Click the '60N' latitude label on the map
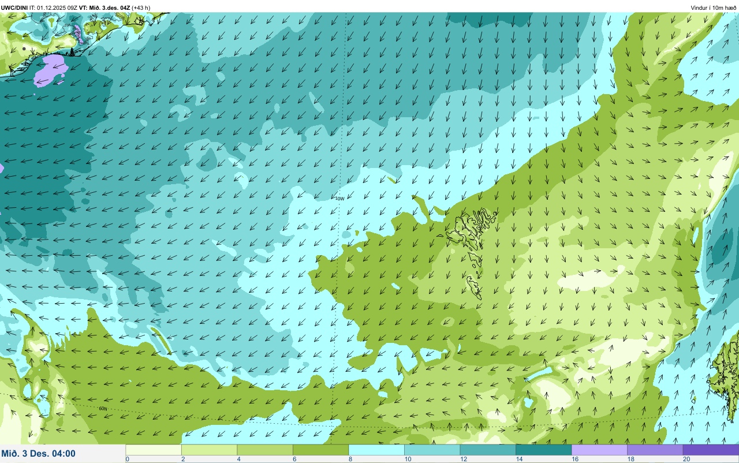 (x=103, y=409)
